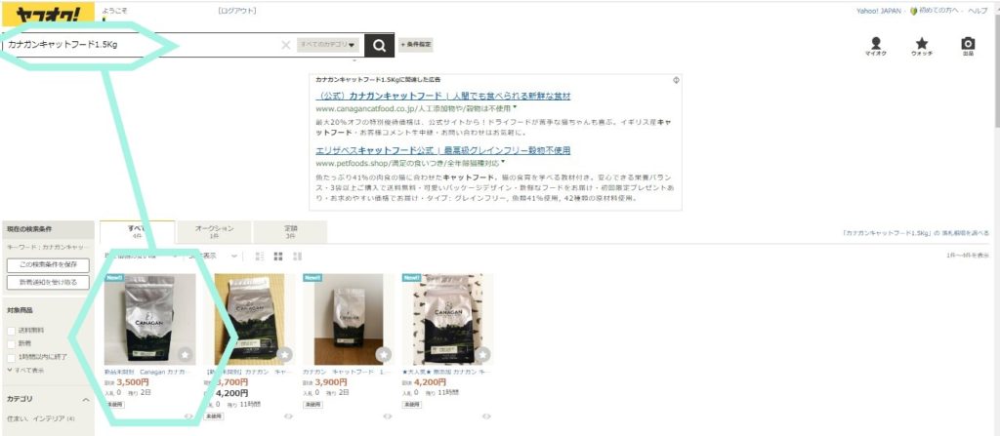Screen dimensions: 1000x436
Task: Open the Watch list star icon
Action: click(922, 46)
